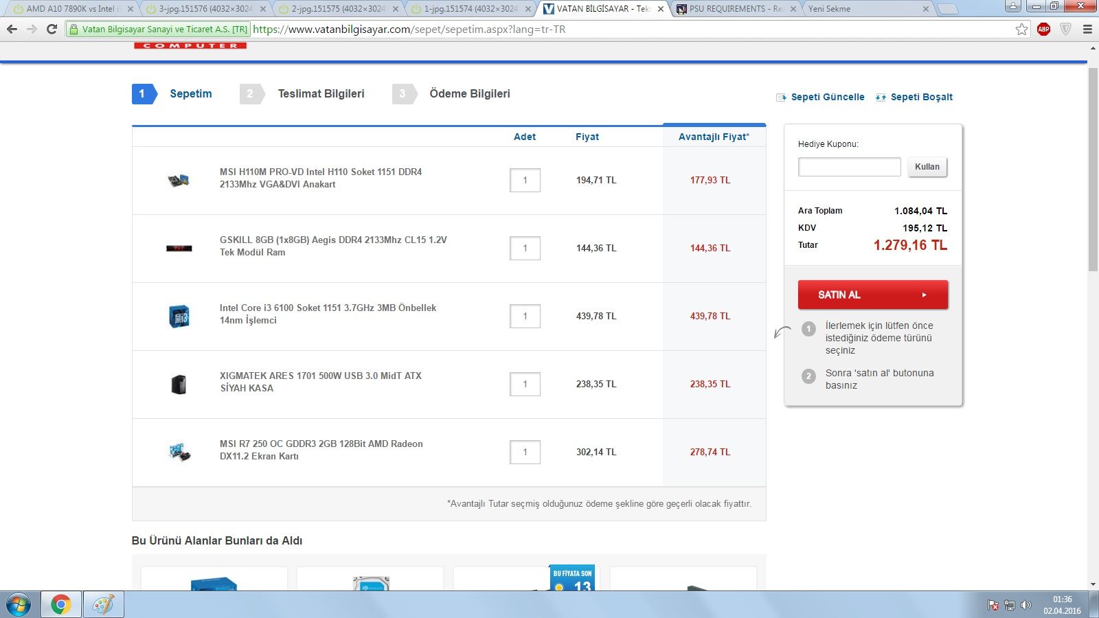This screenshot has width=1099, height=618.
Task: Close the Yeni Sekme tab
Action: 926,9
